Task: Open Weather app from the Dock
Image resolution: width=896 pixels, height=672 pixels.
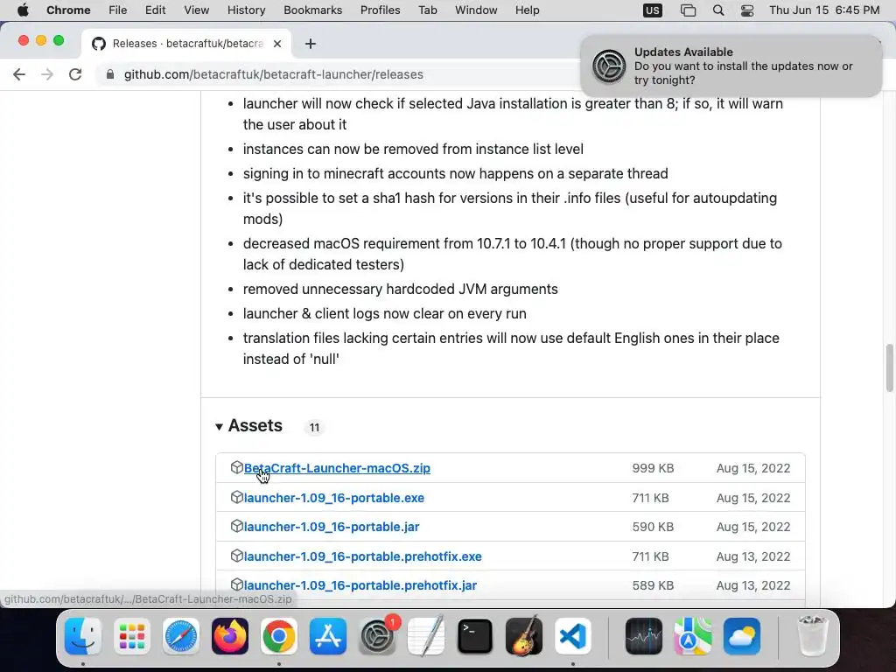Action: point(742,636)
